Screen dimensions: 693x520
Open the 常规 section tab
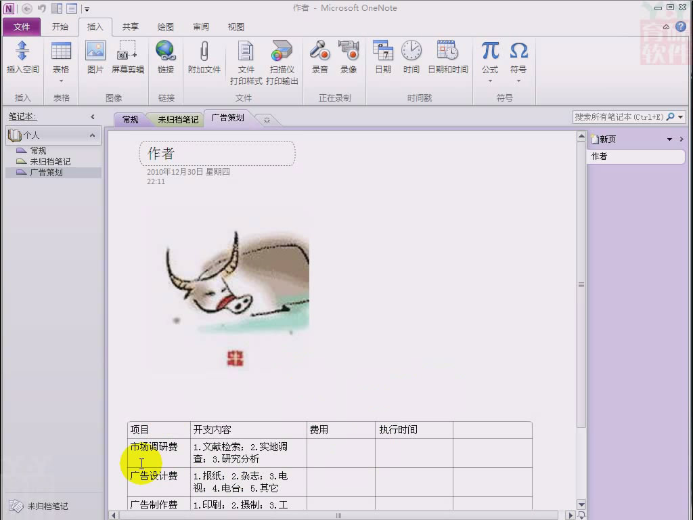(131, 119)
